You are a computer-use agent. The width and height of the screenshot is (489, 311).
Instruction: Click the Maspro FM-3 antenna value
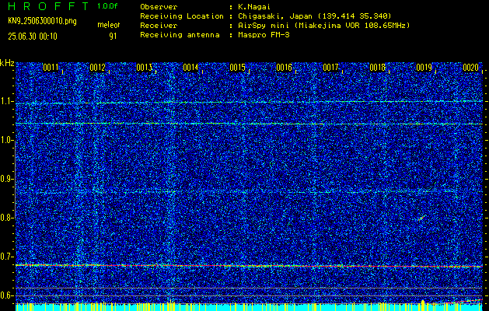pyautogui.click(x=264, y=35)
